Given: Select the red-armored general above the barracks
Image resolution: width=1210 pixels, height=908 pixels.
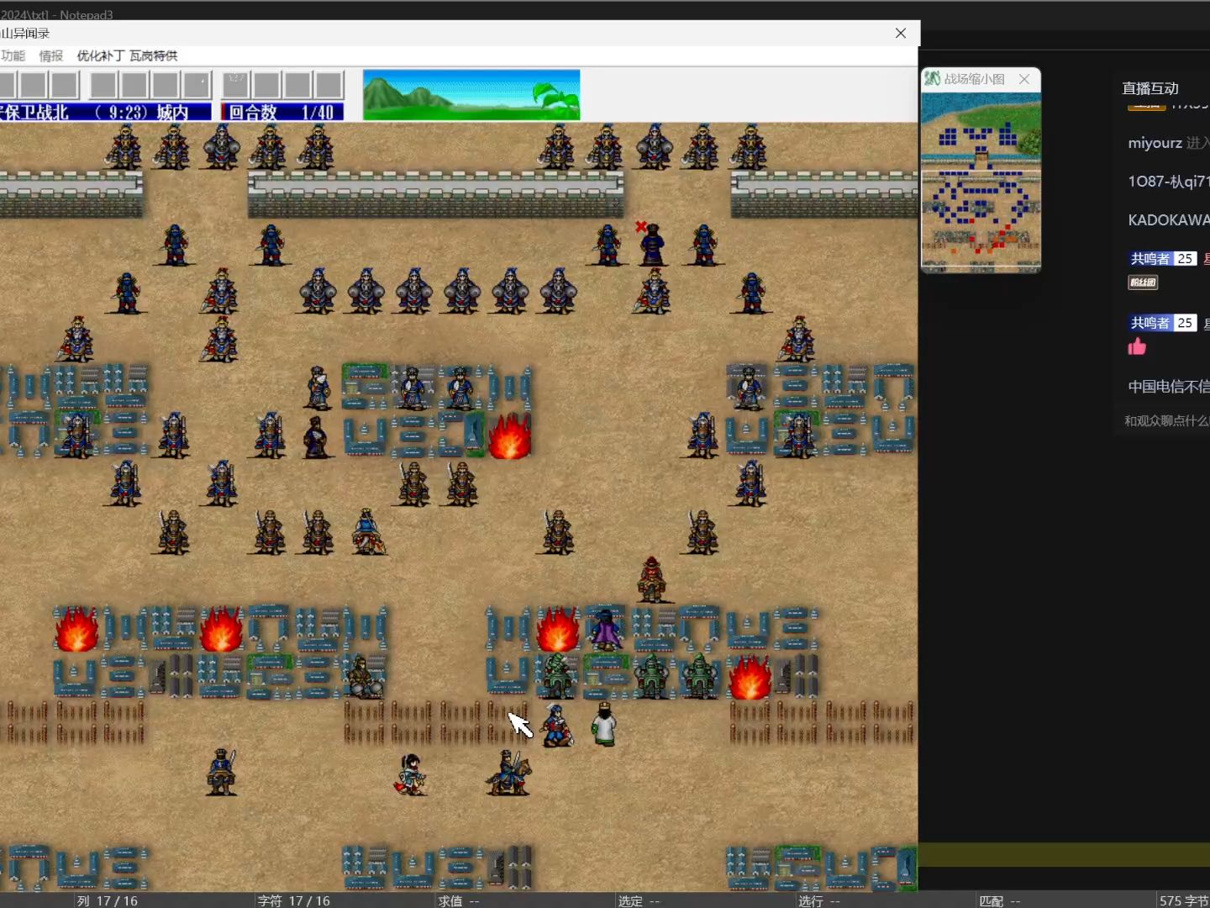Looking at the screenshot, I should pos(652,580).
